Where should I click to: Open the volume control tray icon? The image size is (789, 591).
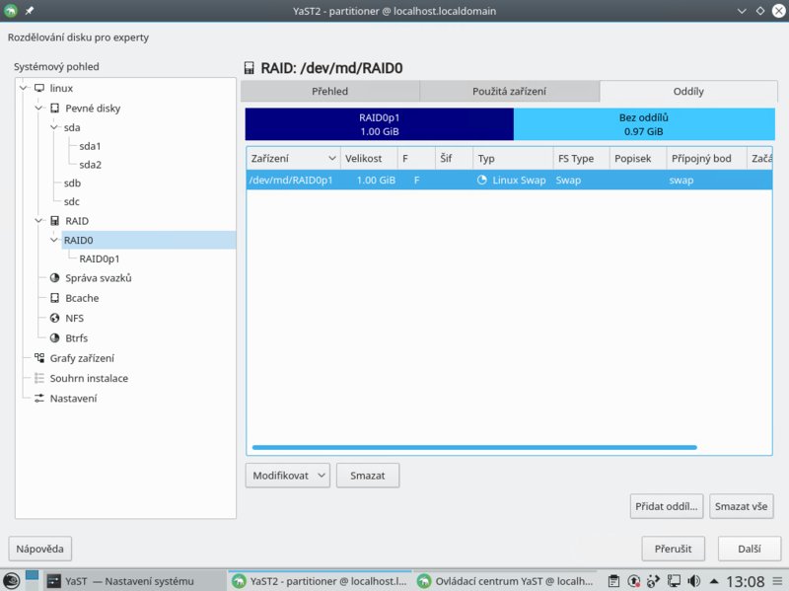tap(694, 581)
